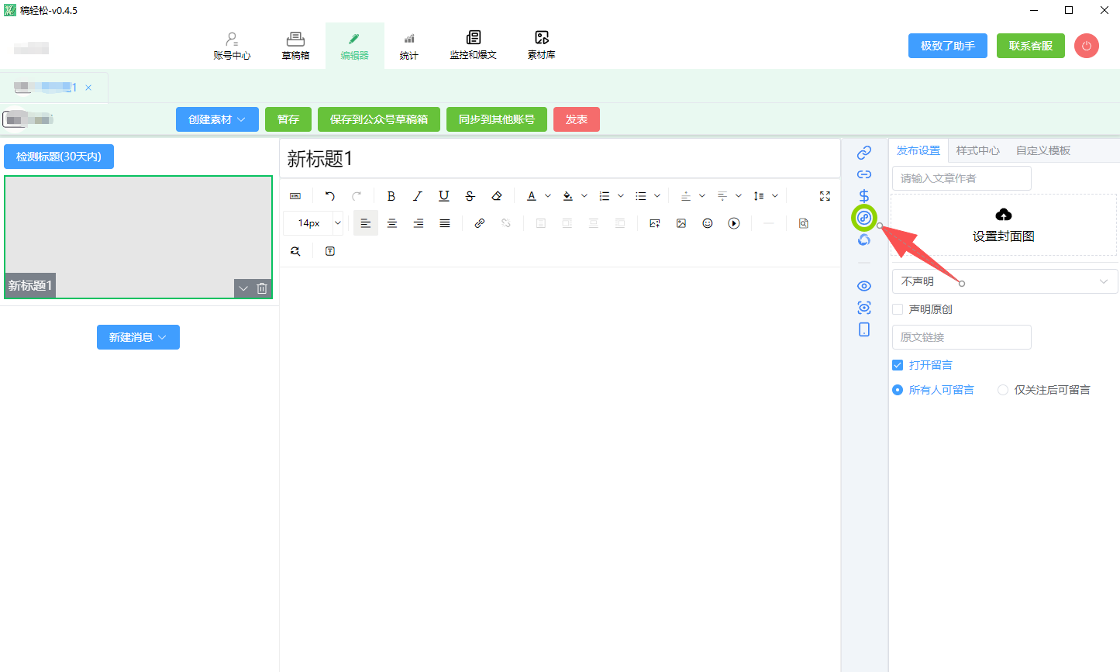The height and width of the screenshot is (672, 1120).
Task: Click the red power button
Action: tap(1087, 46)
